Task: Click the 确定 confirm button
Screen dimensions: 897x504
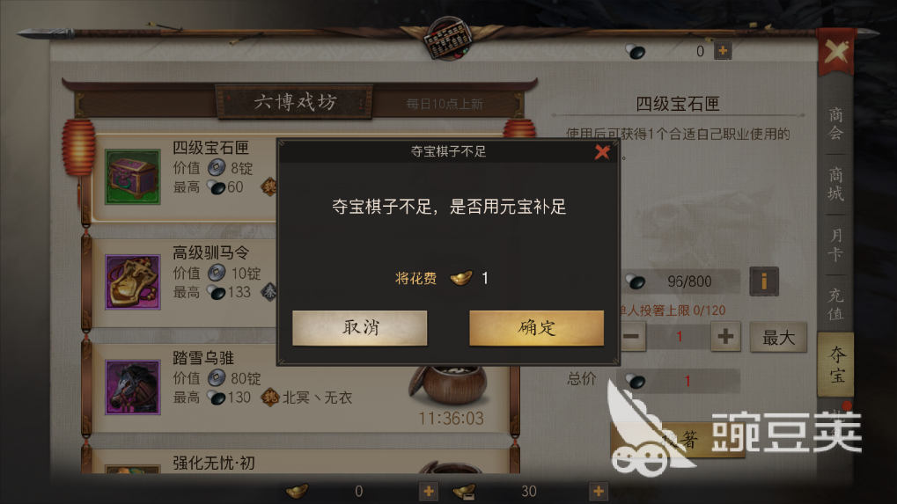Action: pos(536,328)
